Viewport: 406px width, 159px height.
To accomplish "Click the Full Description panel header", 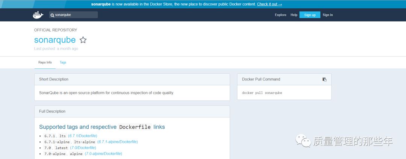I will coord(132,111).
